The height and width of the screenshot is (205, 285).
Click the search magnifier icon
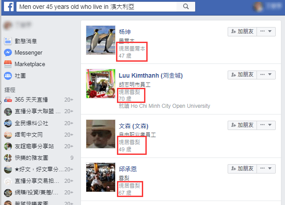[x=186, y=7]
